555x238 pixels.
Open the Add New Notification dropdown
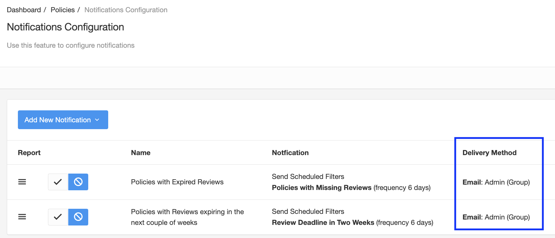63,120
